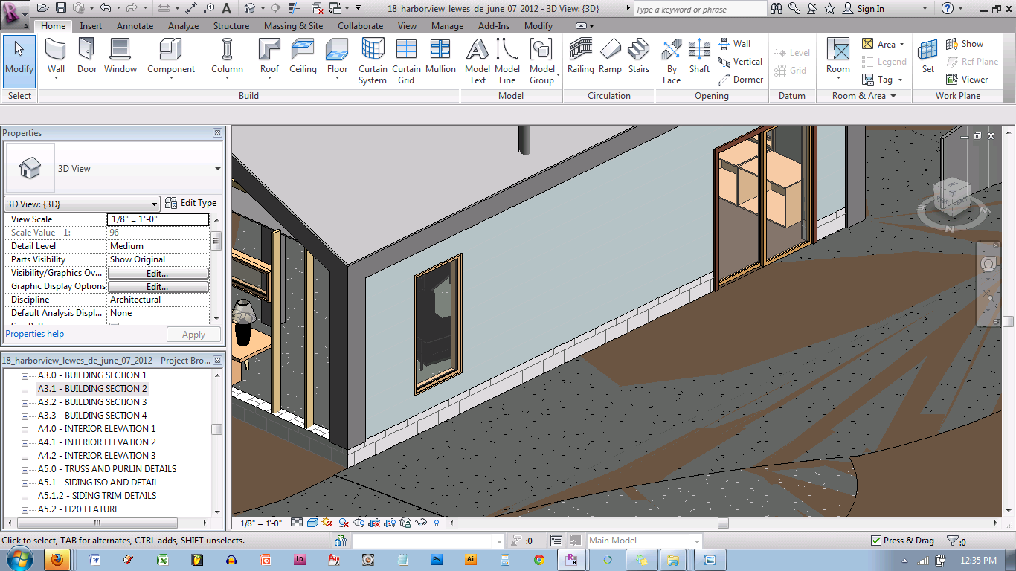Select the Curtain Grid tool

tap(406, 60)
